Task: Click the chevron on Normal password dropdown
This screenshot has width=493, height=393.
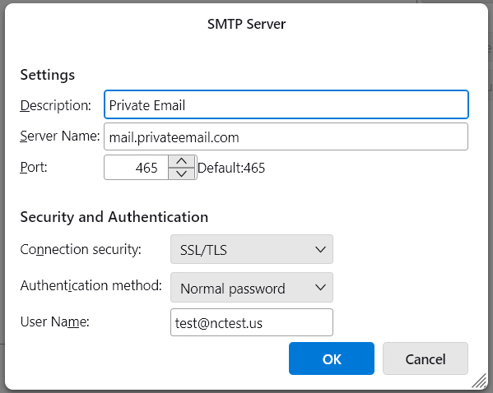Action: click(320, 288)
